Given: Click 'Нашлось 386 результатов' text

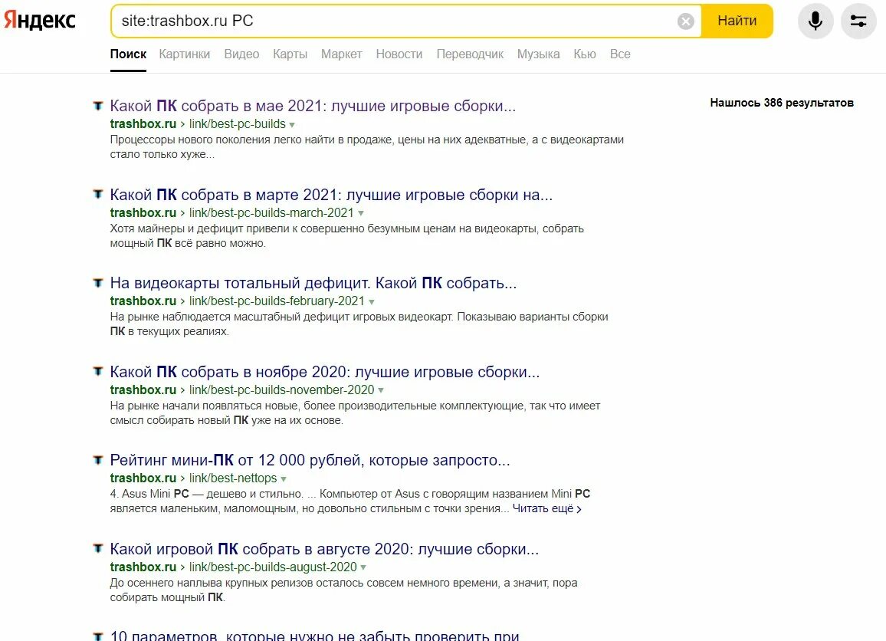Looking at the screenshot, I should coord(782,103).
